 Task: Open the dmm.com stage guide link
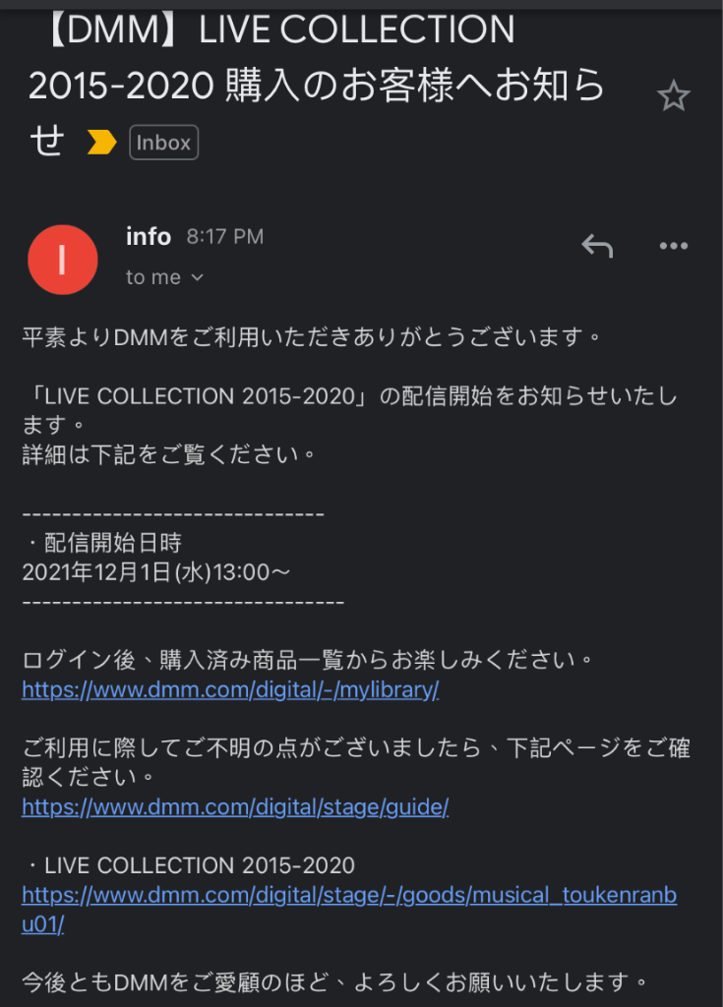[x=235, y=806]
